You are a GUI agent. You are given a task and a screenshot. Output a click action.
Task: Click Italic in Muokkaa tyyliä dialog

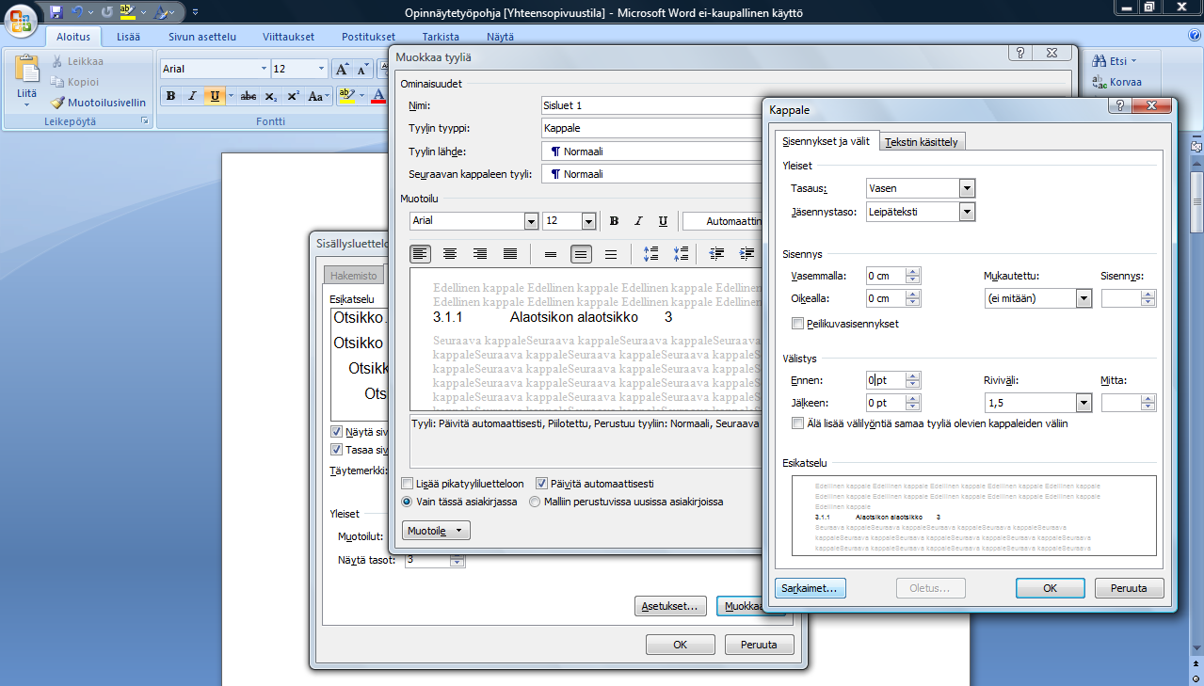(x=638, y=221)
